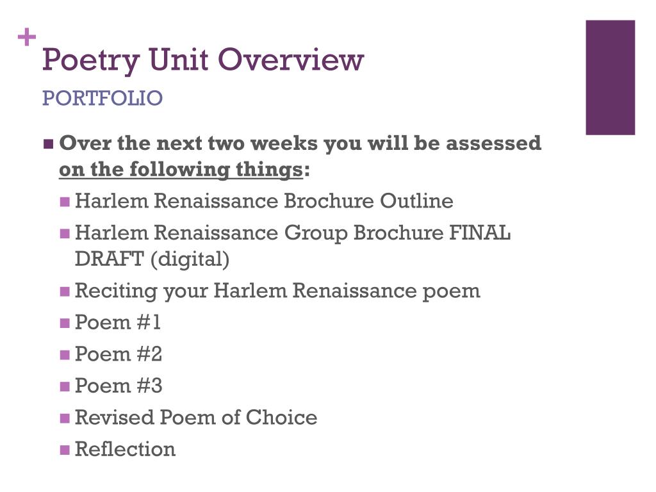
Task: Click the bullet beside Revised Poem of Choice
Action: pos(65,418)
